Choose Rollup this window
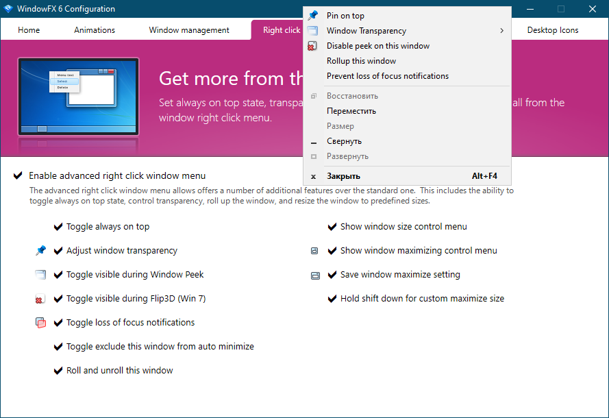 [407, 61]
